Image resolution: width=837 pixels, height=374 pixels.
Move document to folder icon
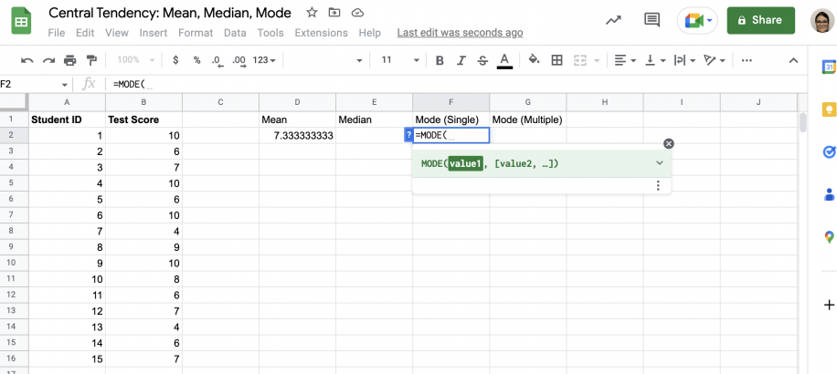(x=334, y=13)
